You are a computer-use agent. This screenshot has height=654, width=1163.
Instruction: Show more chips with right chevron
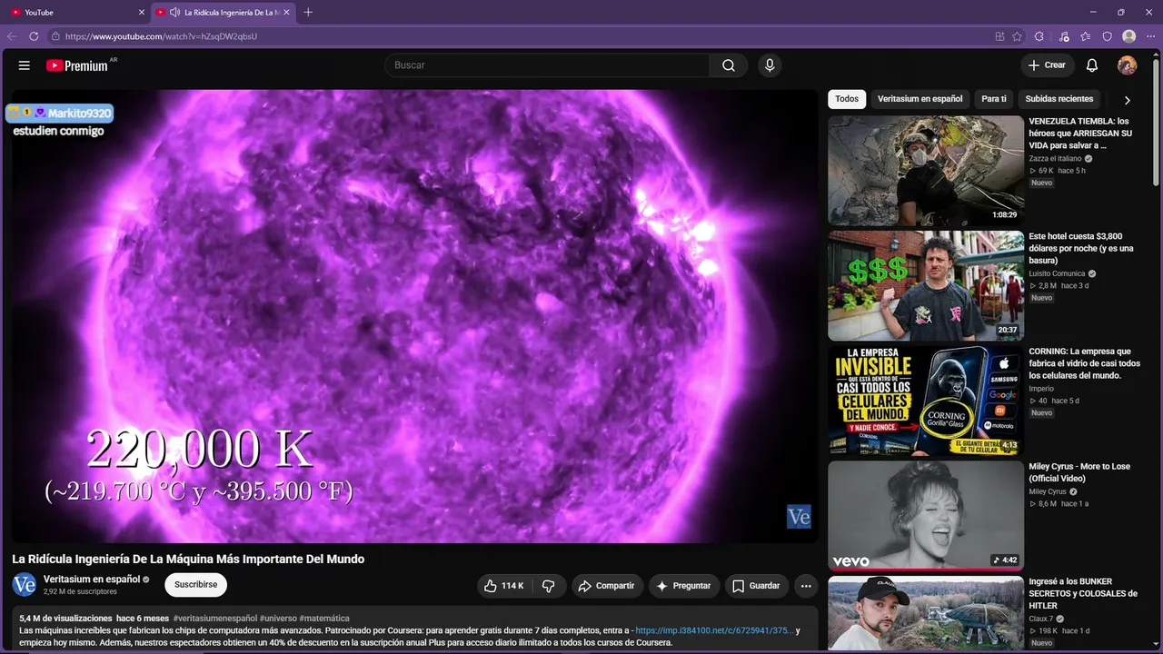1128,100
